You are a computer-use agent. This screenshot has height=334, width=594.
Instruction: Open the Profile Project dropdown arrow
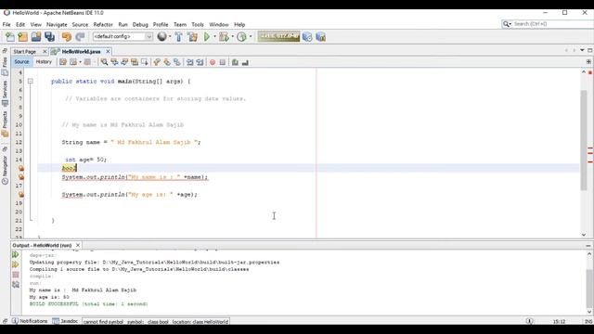[251, 37]
